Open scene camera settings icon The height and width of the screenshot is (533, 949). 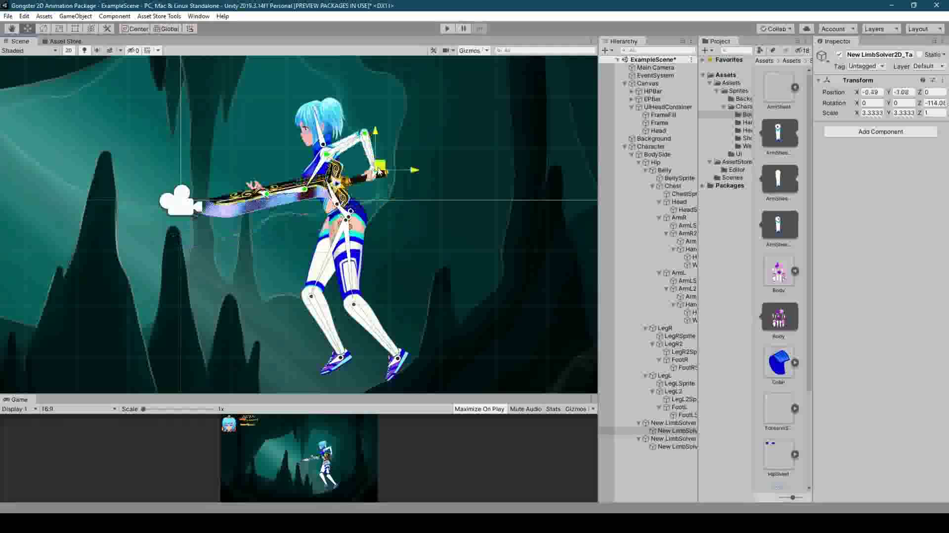click(x=446, y=50)
